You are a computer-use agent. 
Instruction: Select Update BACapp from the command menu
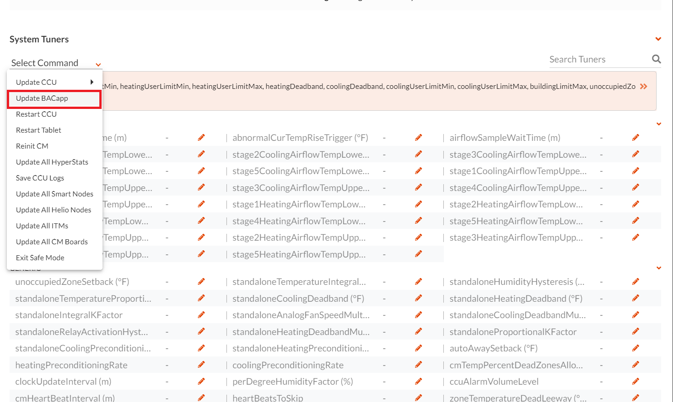pyautogui.click(x=42, y=98)
